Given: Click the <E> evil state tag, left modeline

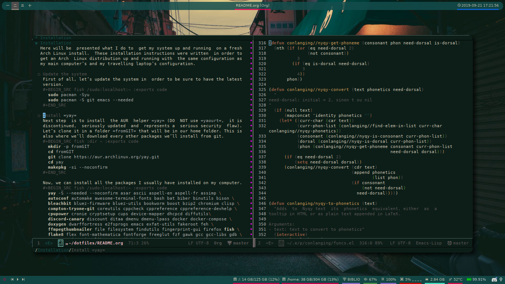Looking at the screenshot, I should click(x=49, y=243).
